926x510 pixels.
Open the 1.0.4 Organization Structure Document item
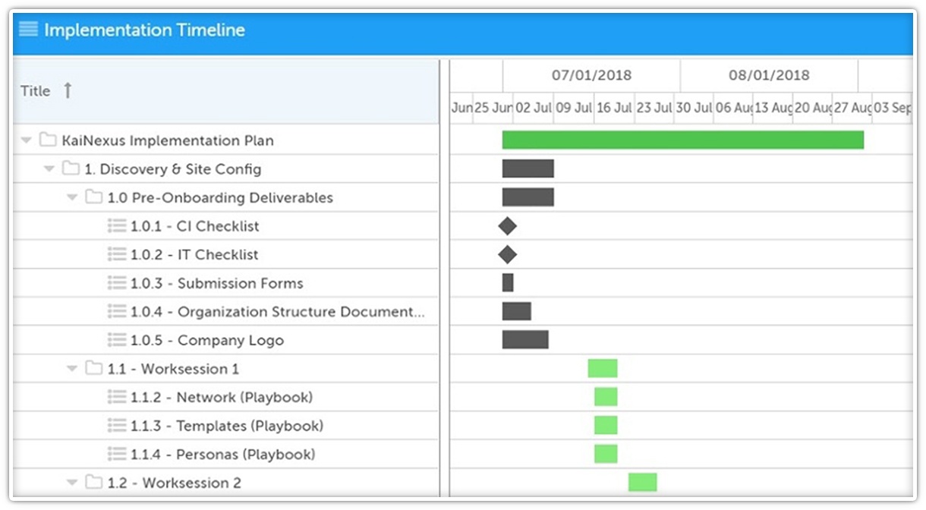277,312
